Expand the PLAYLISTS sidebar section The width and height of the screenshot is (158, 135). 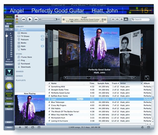[x=21, y=80]
